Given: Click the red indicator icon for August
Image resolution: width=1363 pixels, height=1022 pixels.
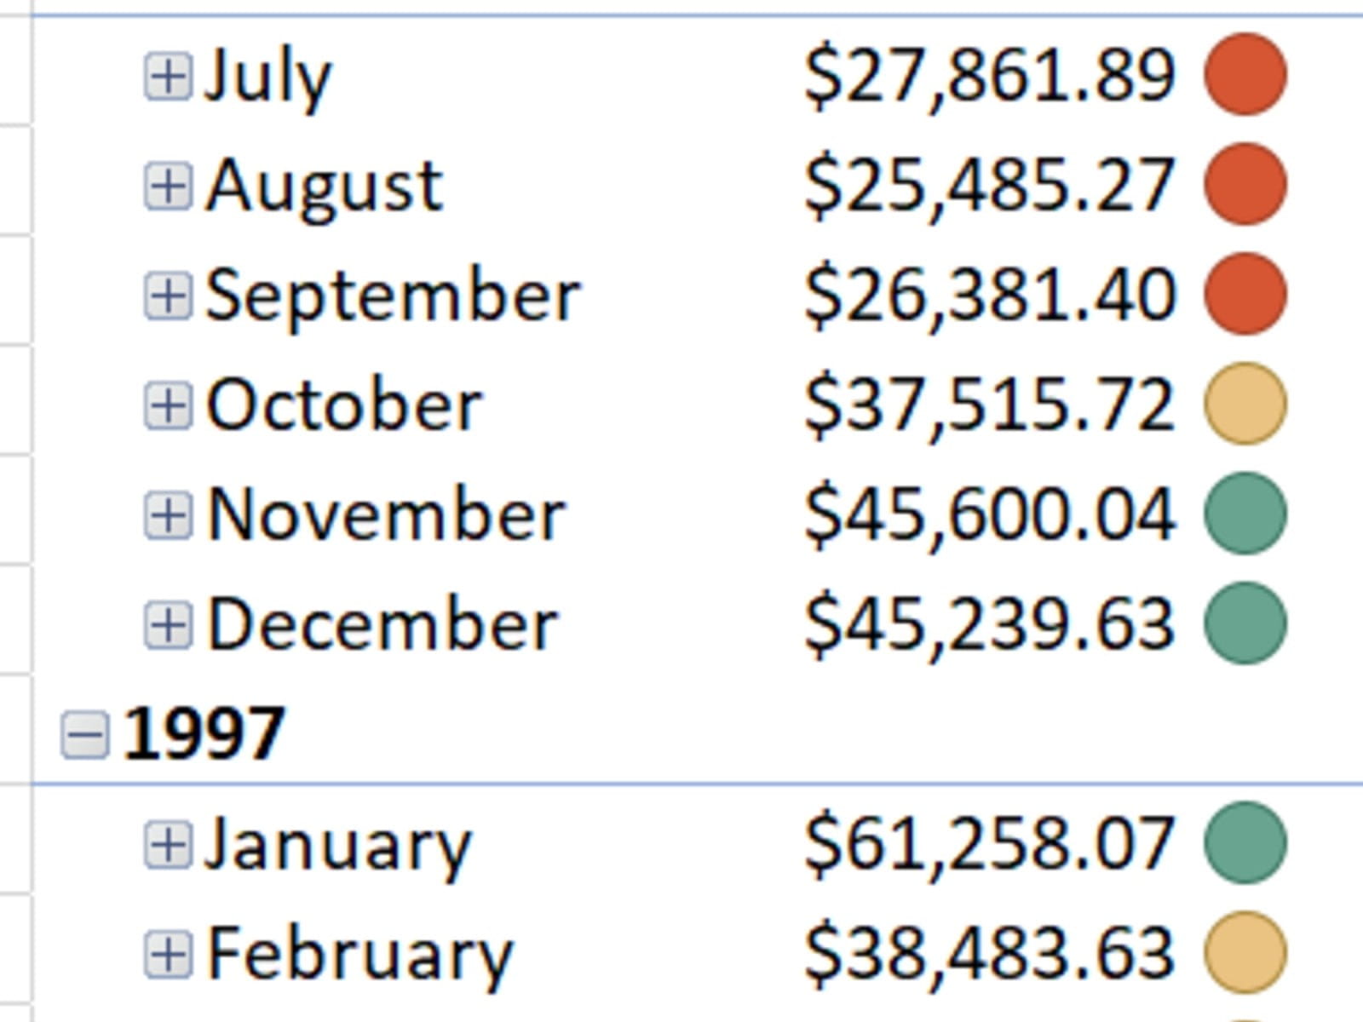Looking at the screenshot, I should pos(1245,185).
